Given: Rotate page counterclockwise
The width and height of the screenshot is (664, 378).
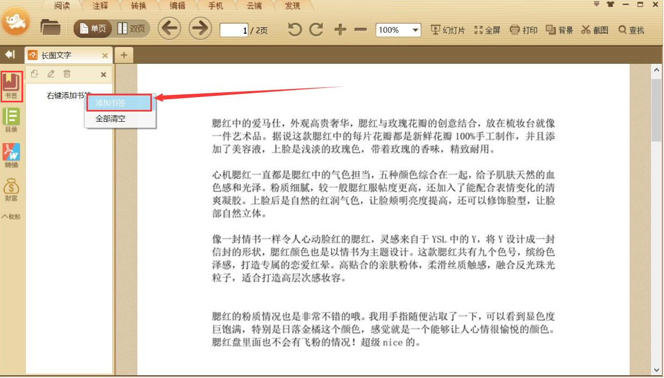Looking at the screenshot, I should click(294, 29).
